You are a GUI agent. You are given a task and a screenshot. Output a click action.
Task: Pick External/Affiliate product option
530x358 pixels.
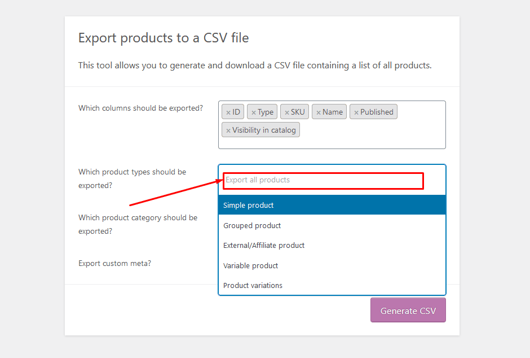point(332,245)
